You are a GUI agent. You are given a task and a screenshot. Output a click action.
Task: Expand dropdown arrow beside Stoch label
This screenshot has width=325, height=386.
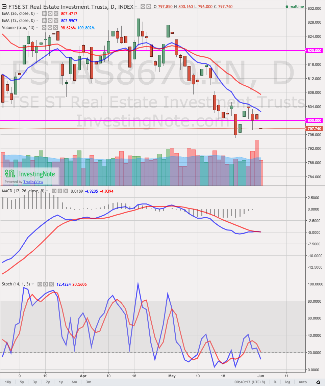[x=33, y=284]
